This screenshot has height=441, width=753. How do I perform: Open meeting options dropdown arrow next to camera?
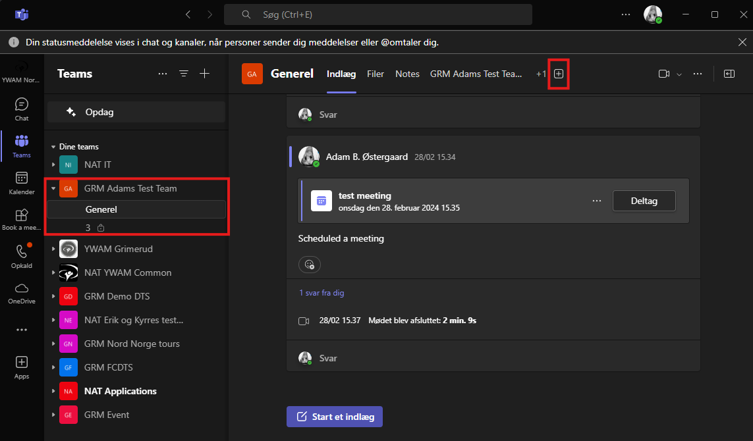[679, 74]
